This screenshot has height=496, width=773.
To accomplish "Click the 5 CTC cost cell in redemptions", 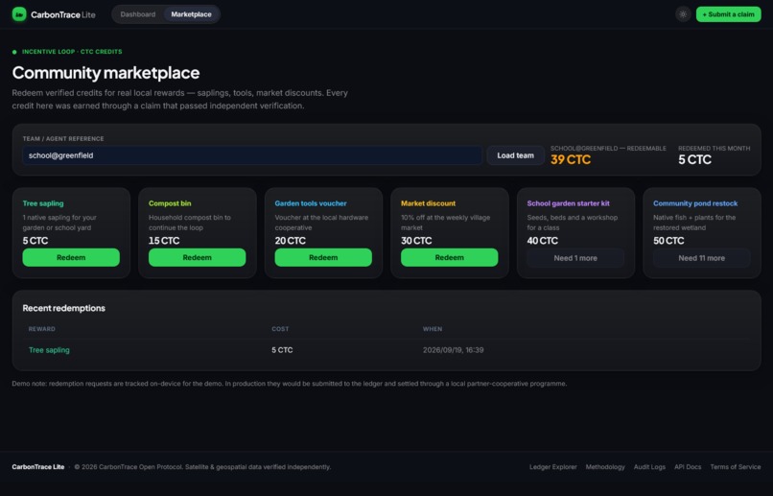I will pyautogui.click(x=282, y=350).
